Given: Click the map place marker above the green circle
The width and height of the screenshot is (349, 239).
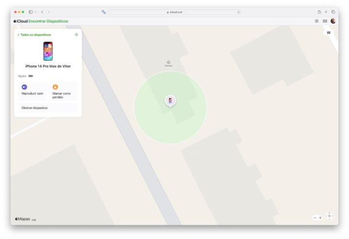Looking at the screenshot, I should click(169, 63).
